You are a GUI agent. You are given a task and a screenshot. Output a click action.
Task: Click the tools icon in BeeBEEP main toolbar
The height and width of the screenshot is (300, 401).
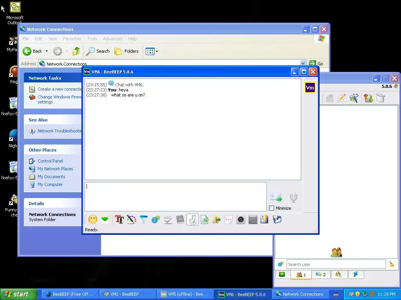pos(354,98)
